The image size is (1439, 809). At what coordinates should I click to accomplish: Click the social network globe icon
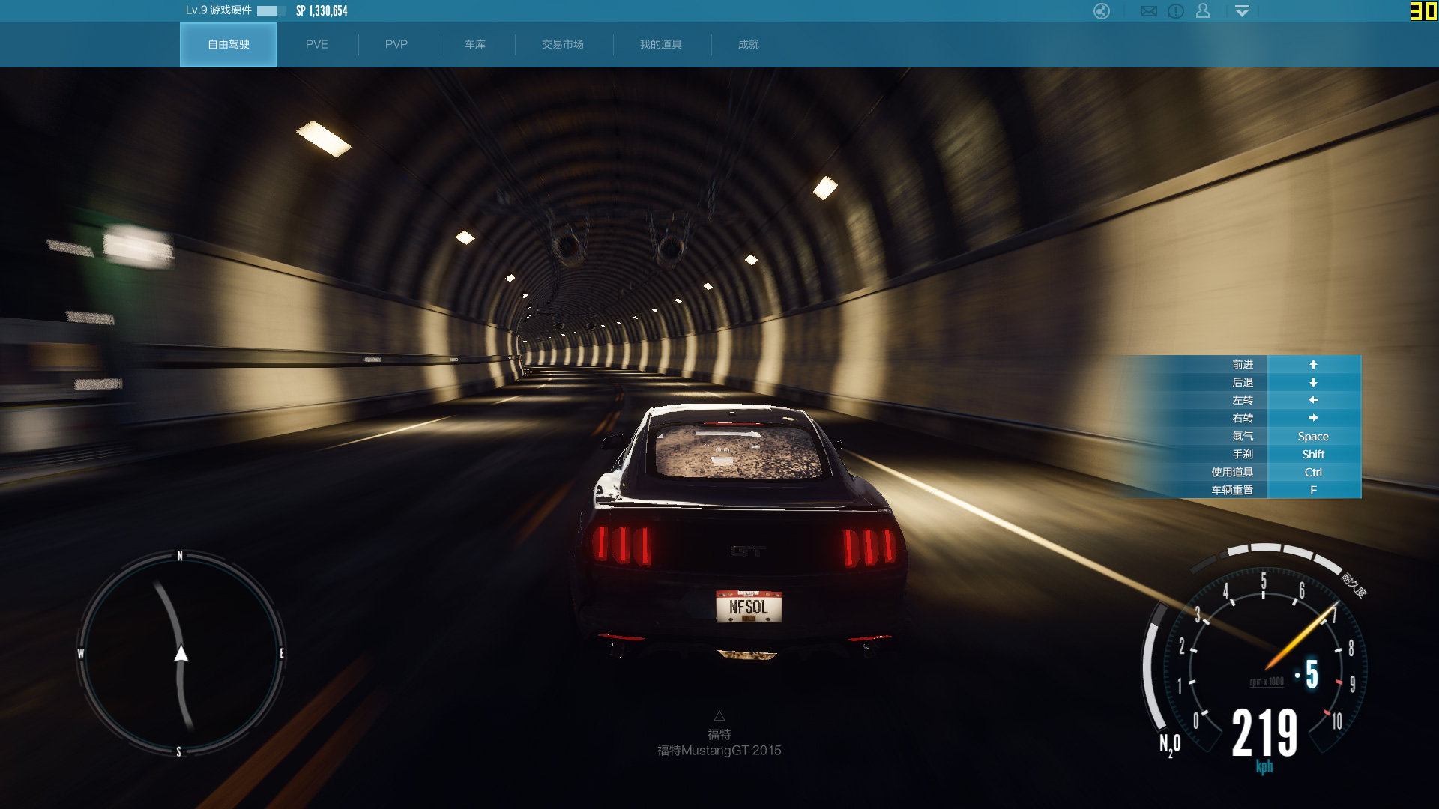[1102, 11]
